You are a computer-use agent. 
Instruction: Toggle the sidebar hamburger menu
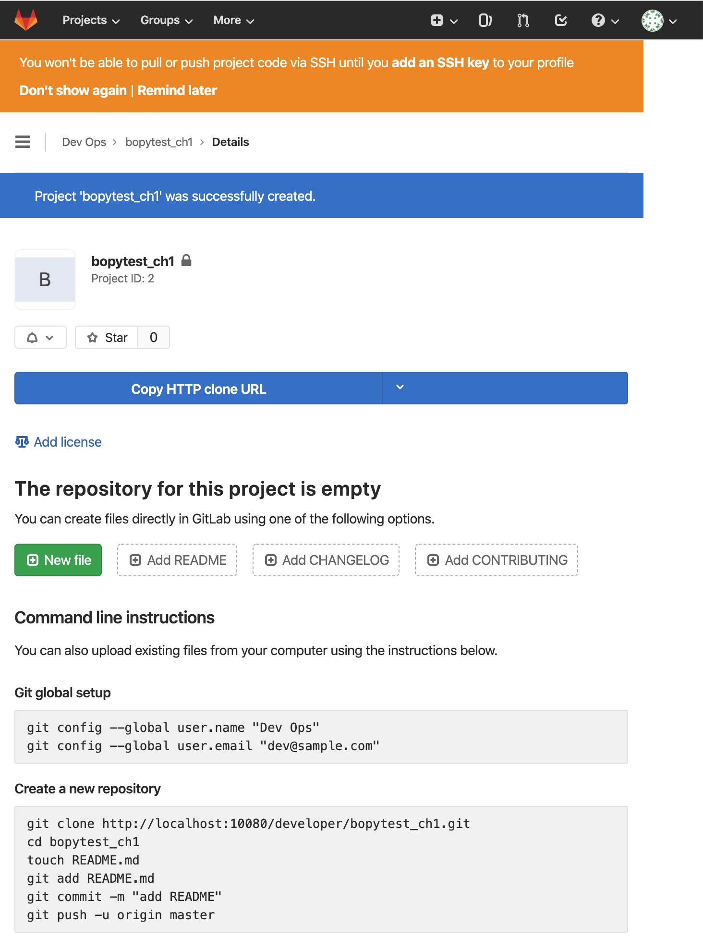tap(23, 142)
